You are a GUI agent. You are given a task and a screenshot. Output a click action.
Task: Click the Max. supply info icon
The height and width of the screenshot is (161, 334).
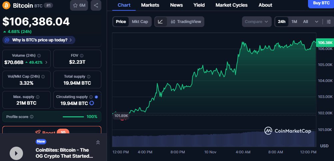[x=37, y=97]
